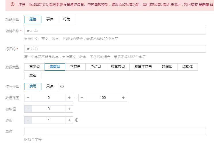This screenshot has width=214, height=146.
Task: Select the 读写 read-write option
Action: click(33, 86)
